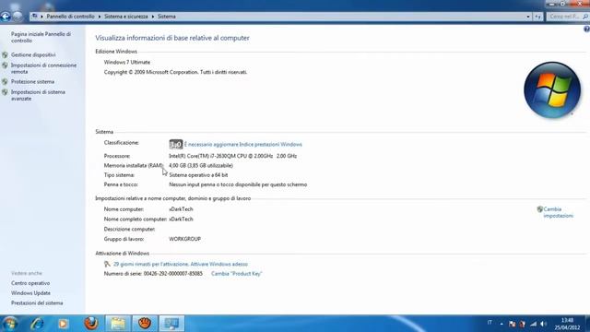590x332 pixels.
Task: Open Windows Update link
Action: tap(30, 293)
